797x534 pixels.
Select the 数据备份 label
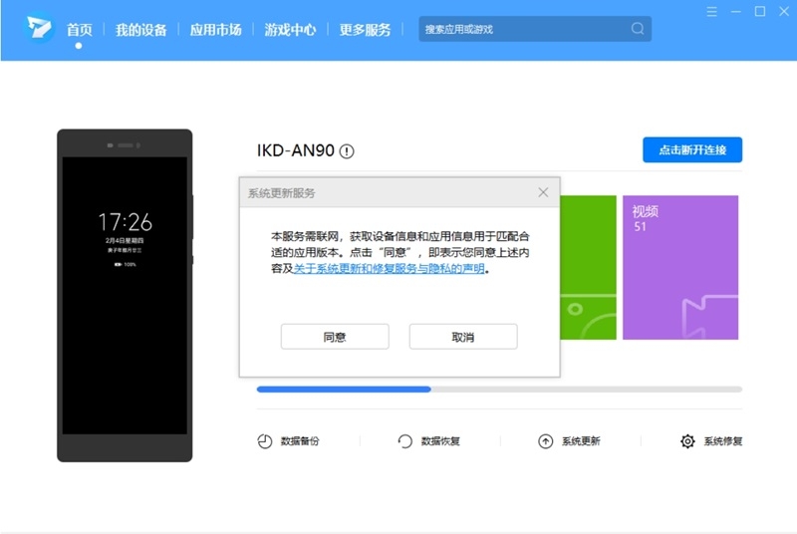(x=300, y=441)
